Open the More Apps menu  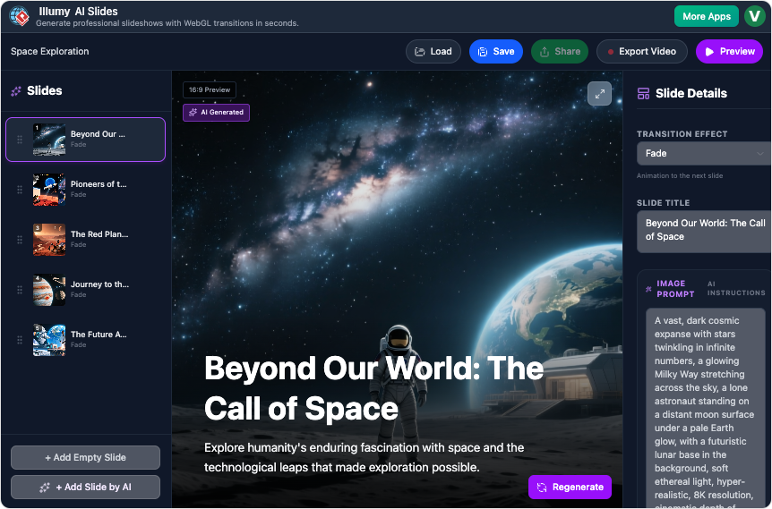pos(706,16)
